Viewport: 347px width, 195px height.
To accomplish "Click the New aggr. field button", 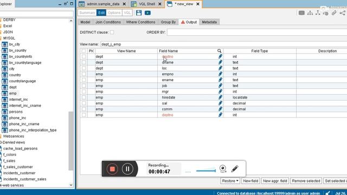I will [275, 181].
